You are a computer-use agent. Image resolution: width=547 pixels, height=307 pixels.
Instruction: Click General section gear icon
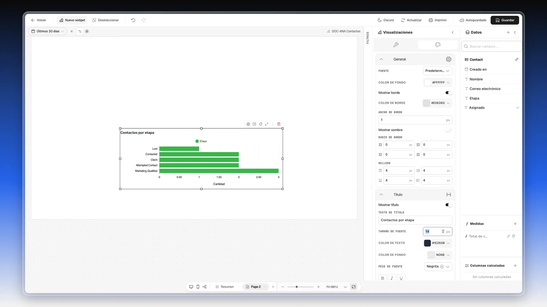coord(449,59)
